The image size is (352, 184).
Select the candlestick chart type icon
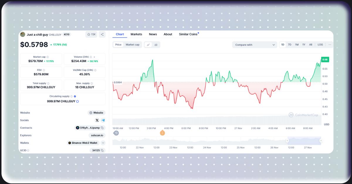pos(156,45)
